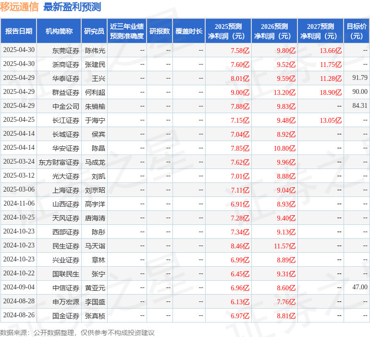The image size is (370, 337).
Task: Open the 东莞证券 institution entry
Action: [66, 51]
